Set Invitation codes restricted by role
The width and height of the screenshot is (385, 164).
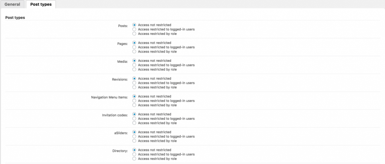[135, 123]
